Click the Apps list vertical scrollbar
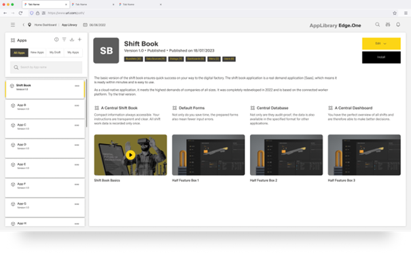This screenshot has height=254, width=411. [86, 103]
